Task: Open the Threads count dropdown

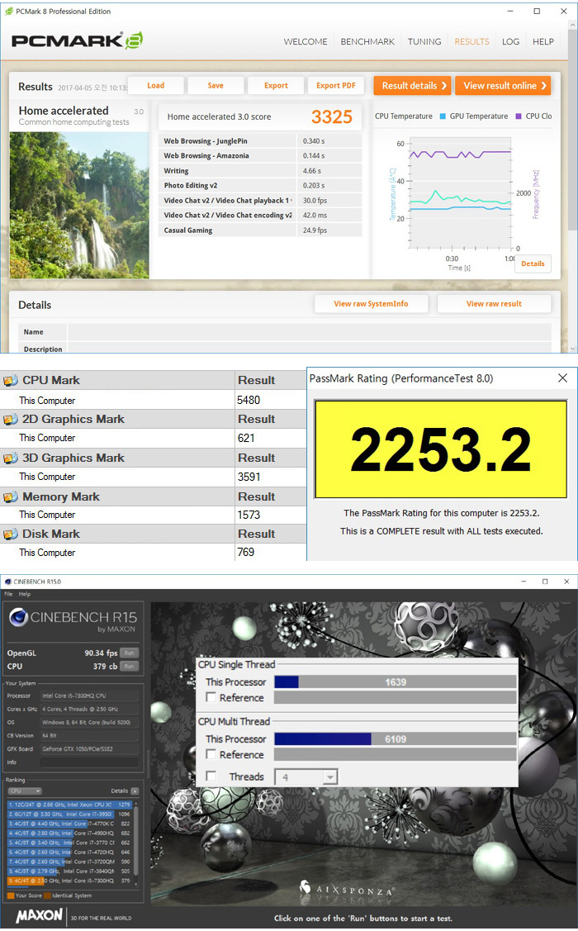Action: [x=330, y=777]
